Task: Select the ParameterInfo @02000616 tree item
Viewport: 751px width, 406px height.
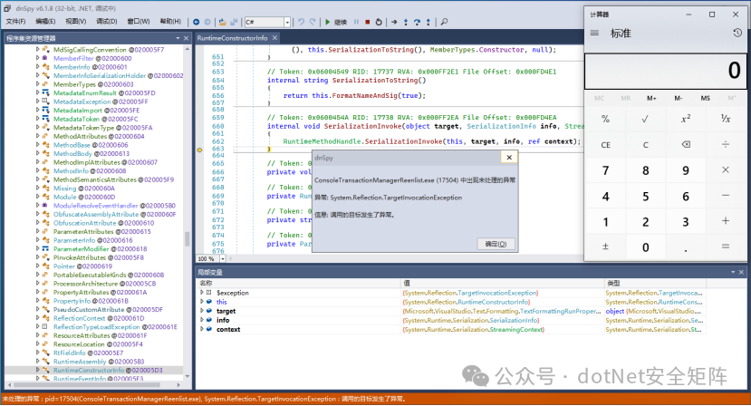Action: 93,240
